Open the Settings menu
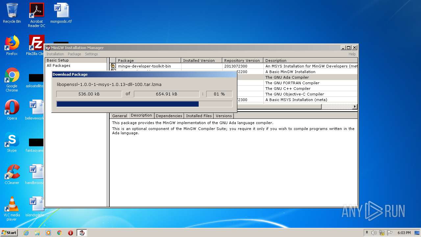This screenshot has height=237, width=421. [x=91, y=54]
